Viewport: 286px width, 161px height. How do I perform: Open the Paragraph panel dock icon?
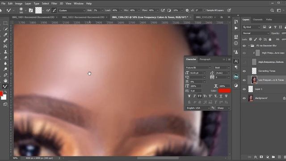pos(236,67)
